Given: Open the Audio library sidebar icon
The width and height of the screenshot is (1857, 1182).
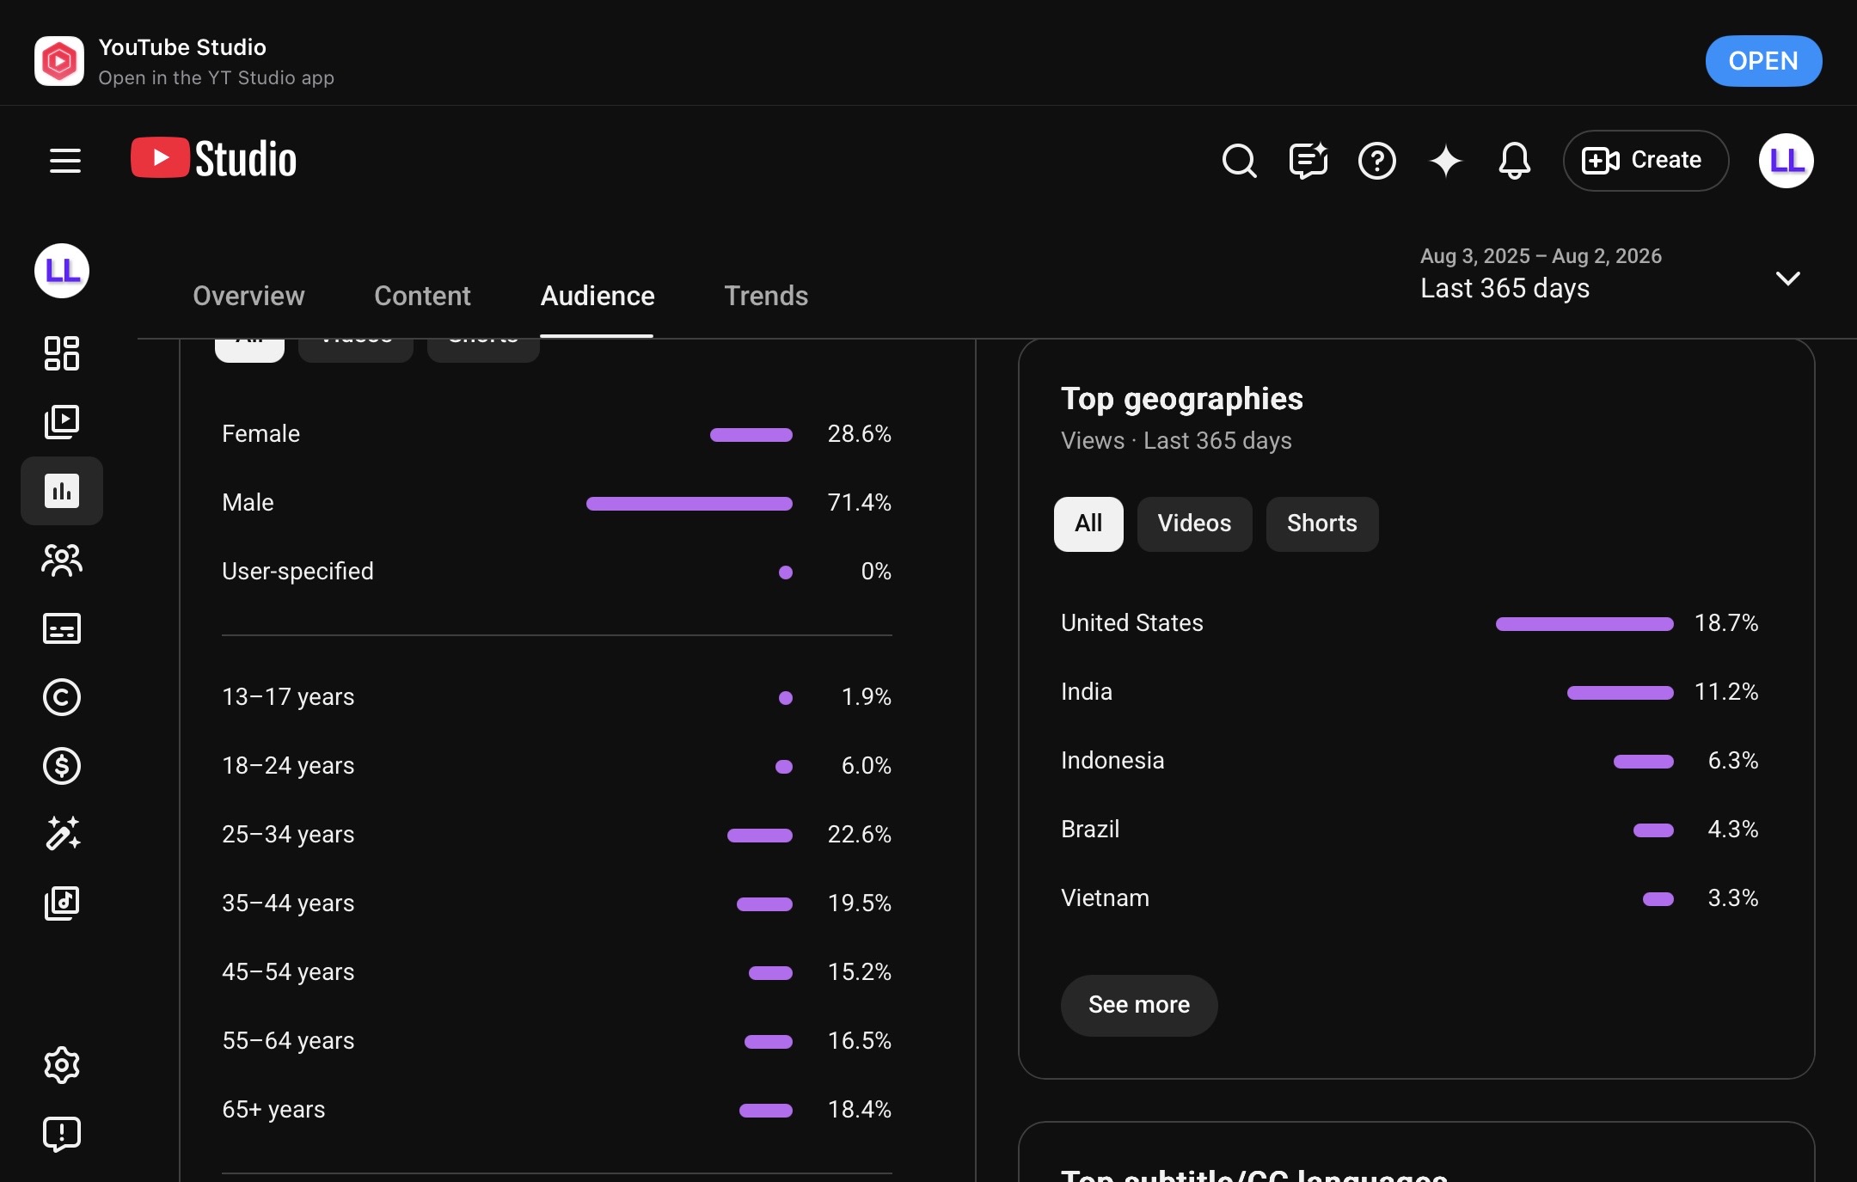Looking at the screenshot, I should click(62, 903).
